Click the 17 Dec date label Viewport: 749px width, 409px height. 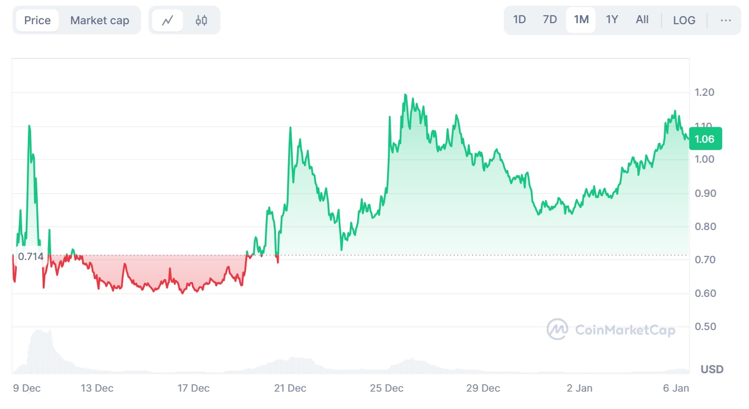[193, 388]
